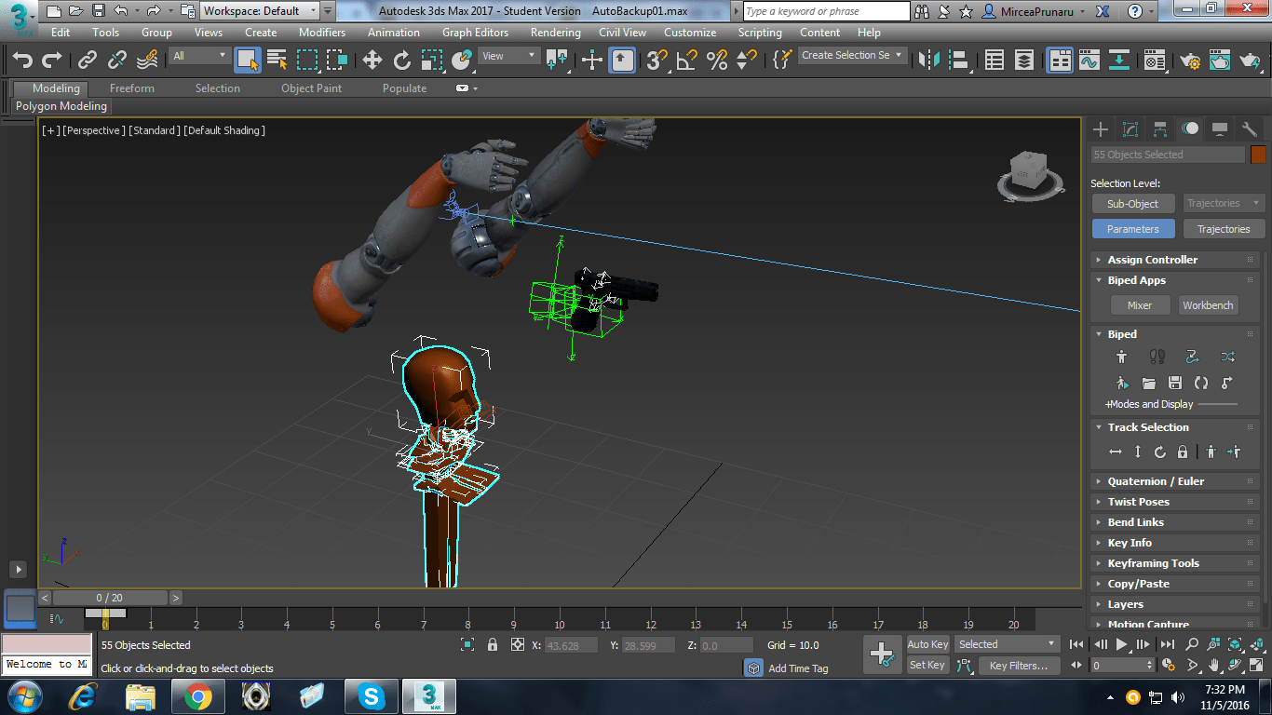
Task: Expand the Assign Controller rollout
Action: [x=1152, y=260]
